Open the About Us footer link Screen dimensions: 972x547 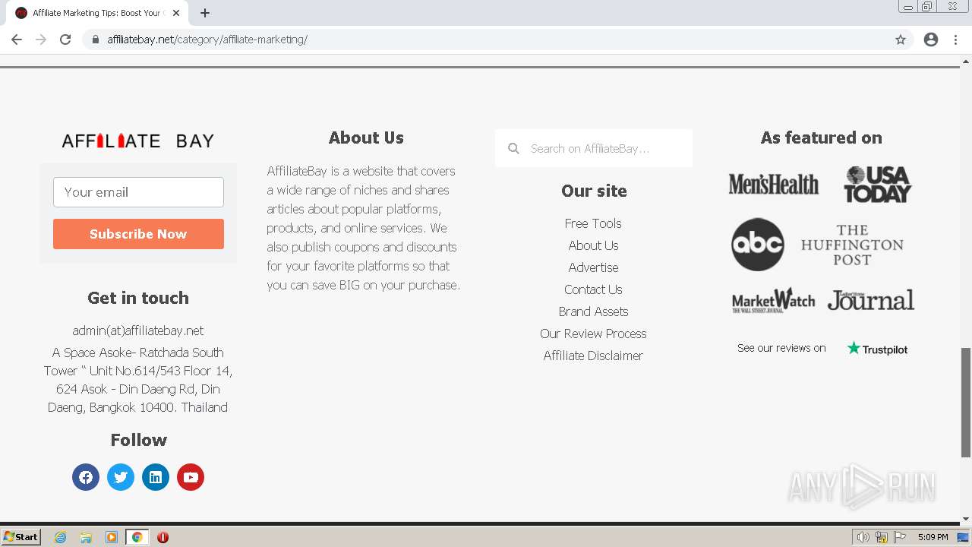(x=593, y=245)
